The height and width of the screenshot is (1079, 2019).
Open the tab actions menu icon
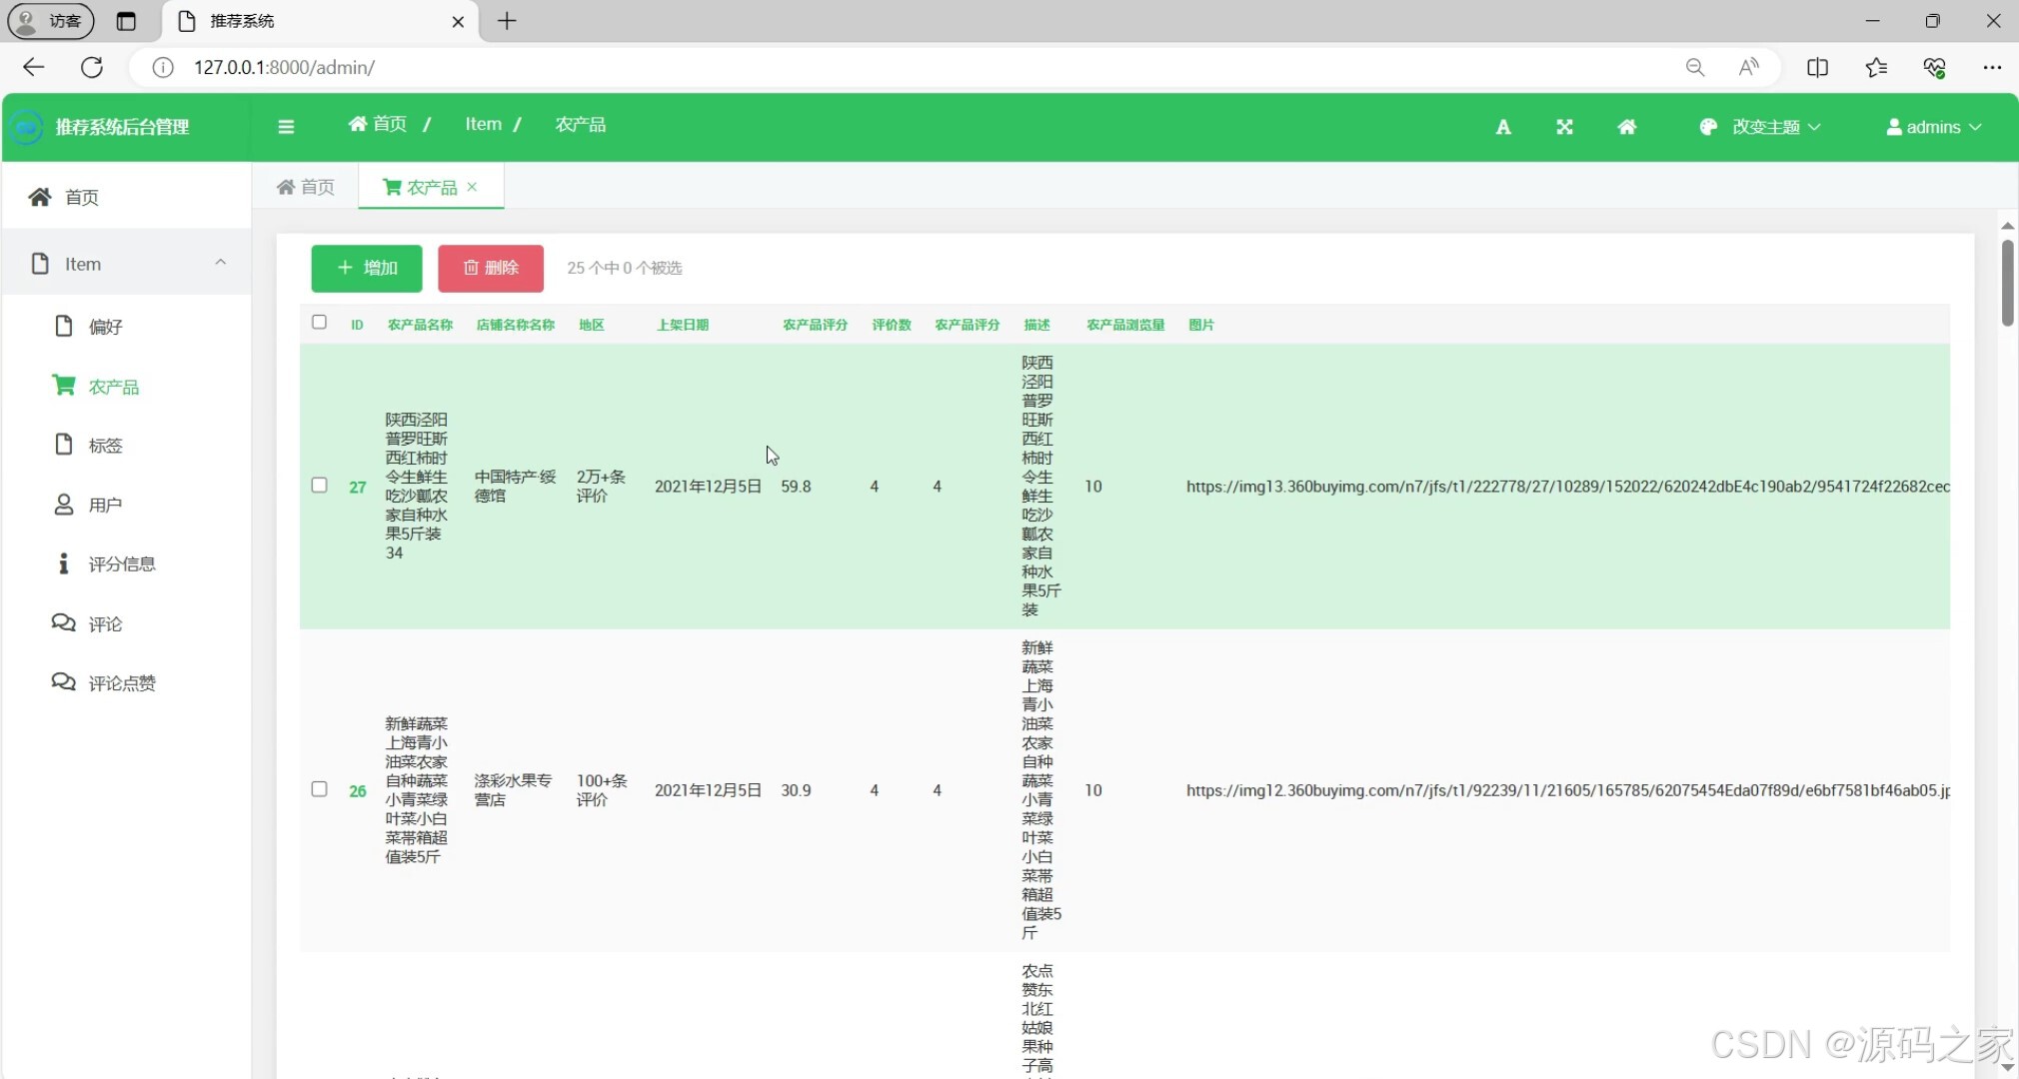tap(126, 21)
